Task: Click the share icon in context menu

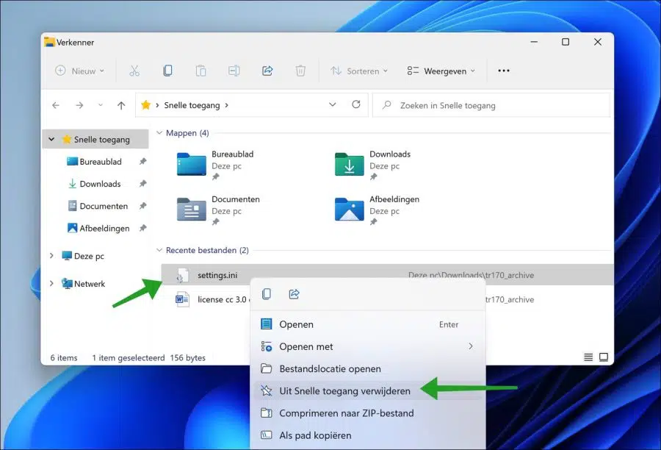Action: coord(294,294)
